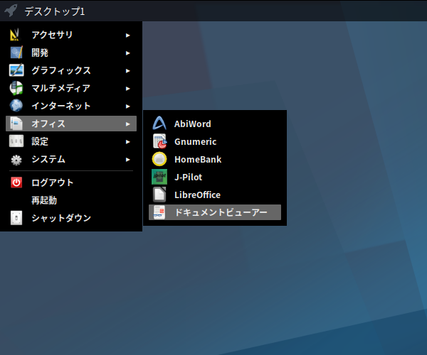
Task: Click the オフィス submenu arrow
Action: point(127,124)
